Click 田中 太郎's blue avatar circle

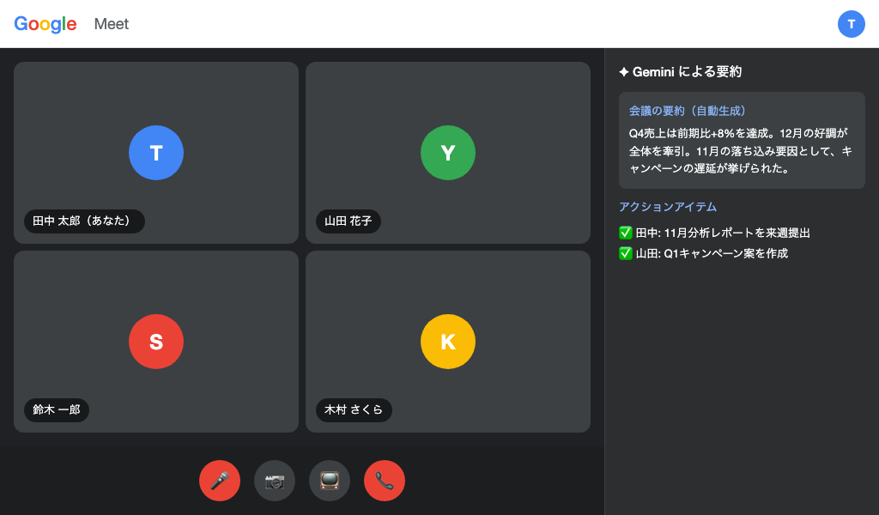156,153
